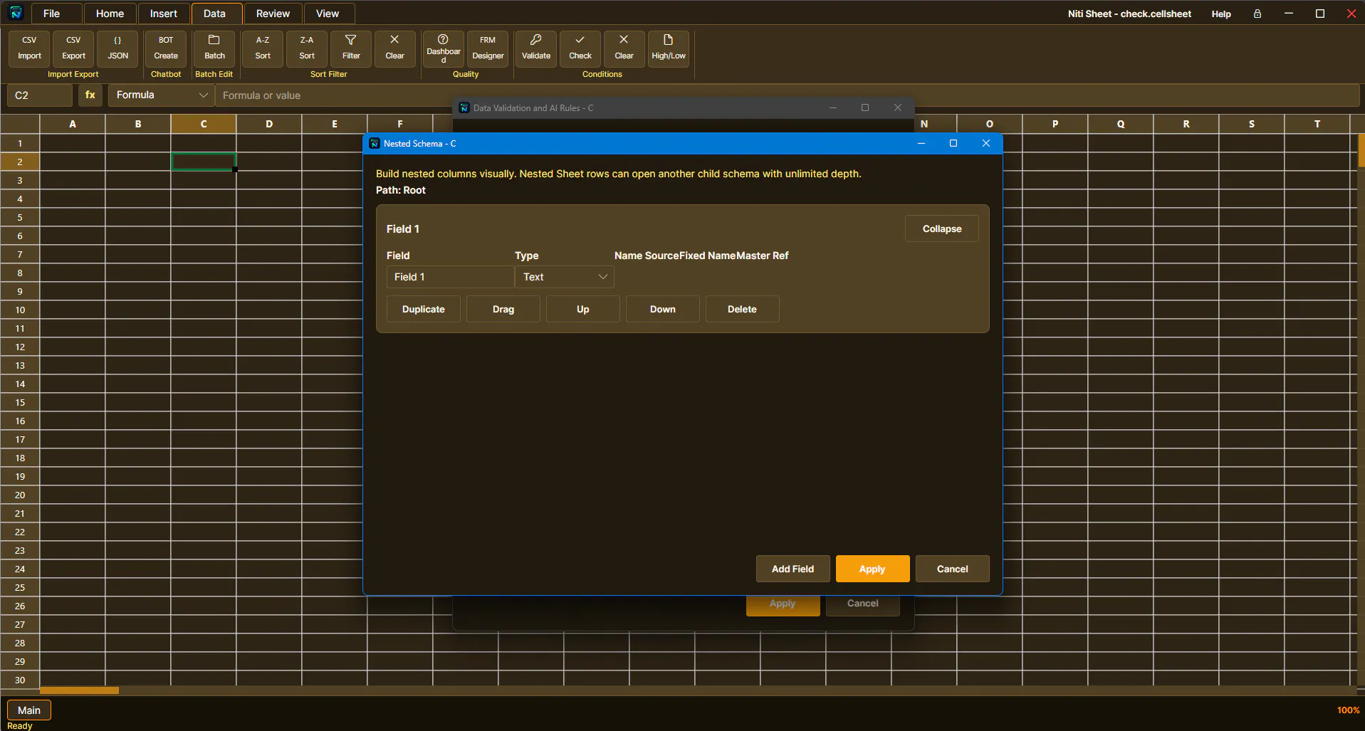Open the Formula type dropdown
The width and height of the screenshot is (1365, 731).
click(x=162, y=95)
